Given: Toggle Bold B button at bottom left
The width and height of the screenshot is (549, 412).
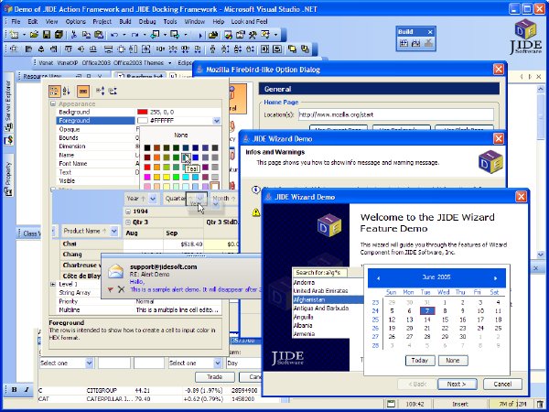Looking at the screenshot, I should point(15,390).
